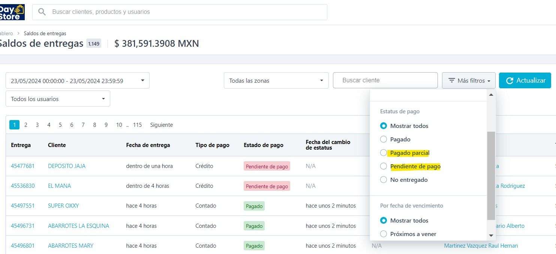556x254 pixels.
Task: Select Próximos a vener due date option
Action: (x=383, y=234)
